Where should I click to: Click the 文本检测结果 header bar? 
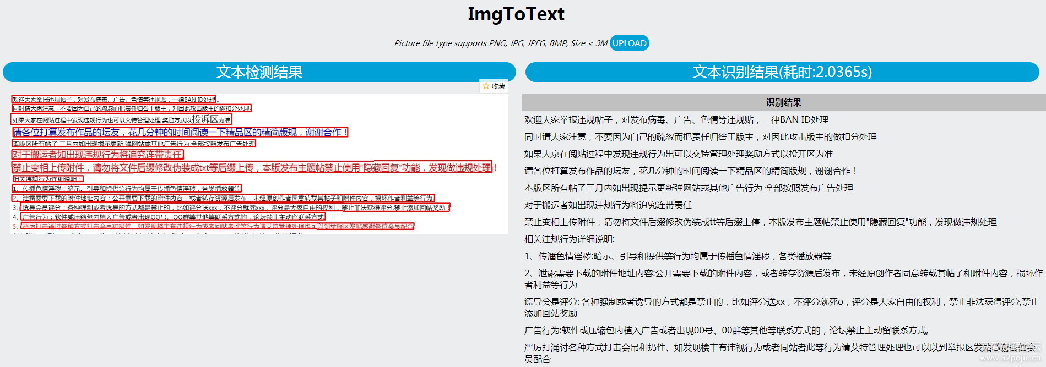point(259,72)
